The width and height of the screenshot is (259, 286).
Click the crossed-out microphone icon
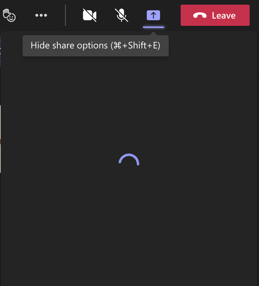pos(122,15)
